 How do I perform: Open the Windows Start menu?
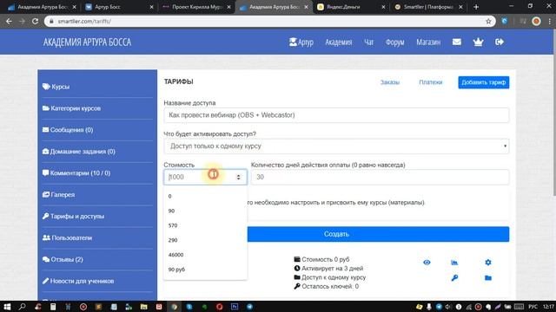tap(7, 306)
